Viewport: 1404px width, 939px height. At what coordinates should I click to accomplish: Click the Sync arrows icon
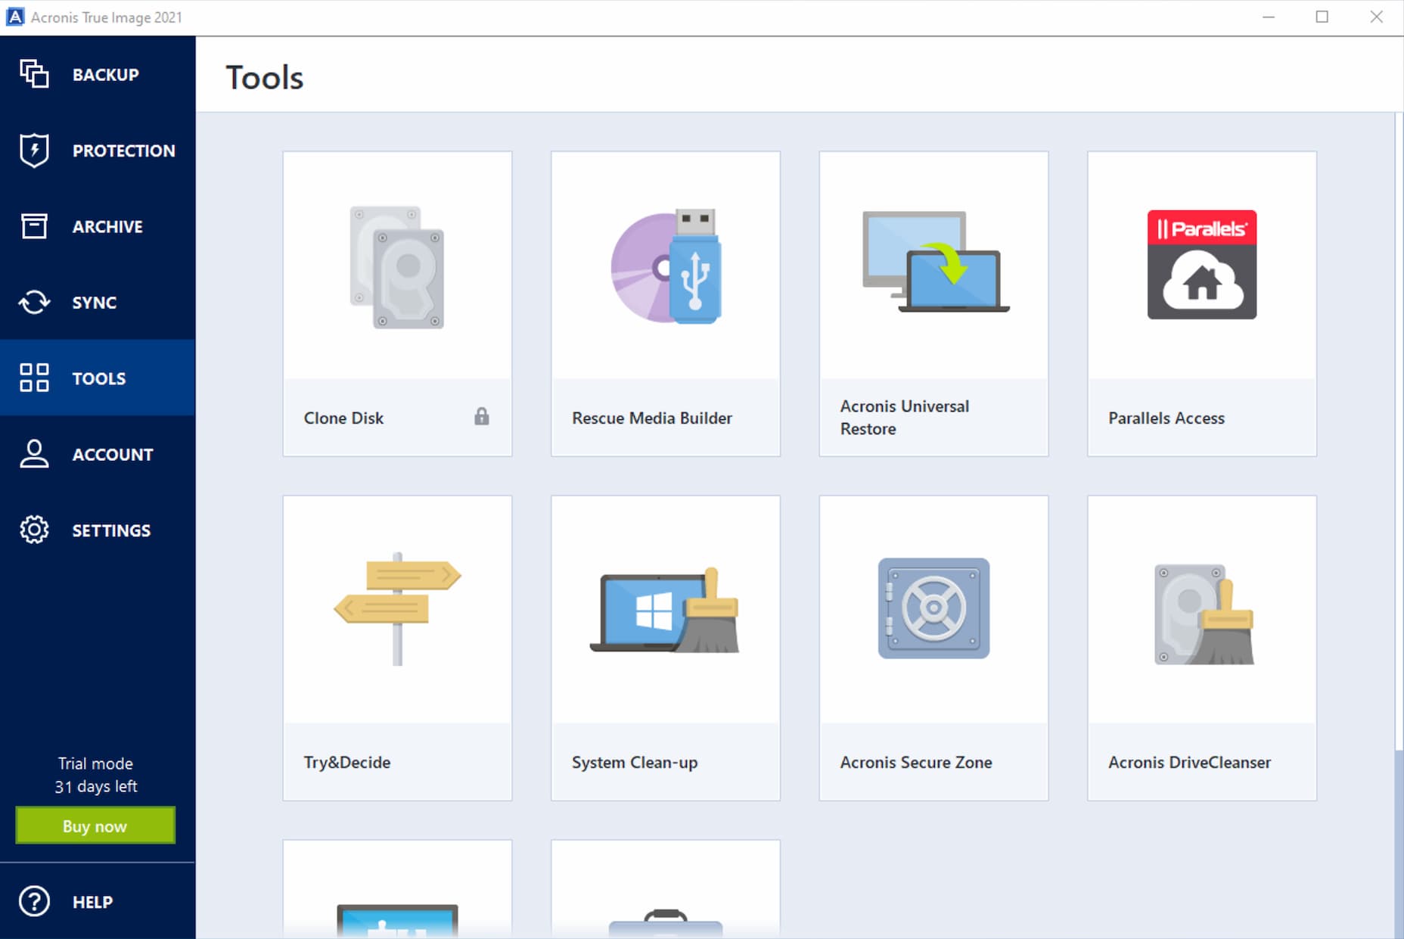34,302
